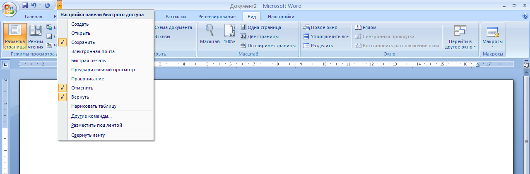Click the Undo arrow icon

point(34,5)
